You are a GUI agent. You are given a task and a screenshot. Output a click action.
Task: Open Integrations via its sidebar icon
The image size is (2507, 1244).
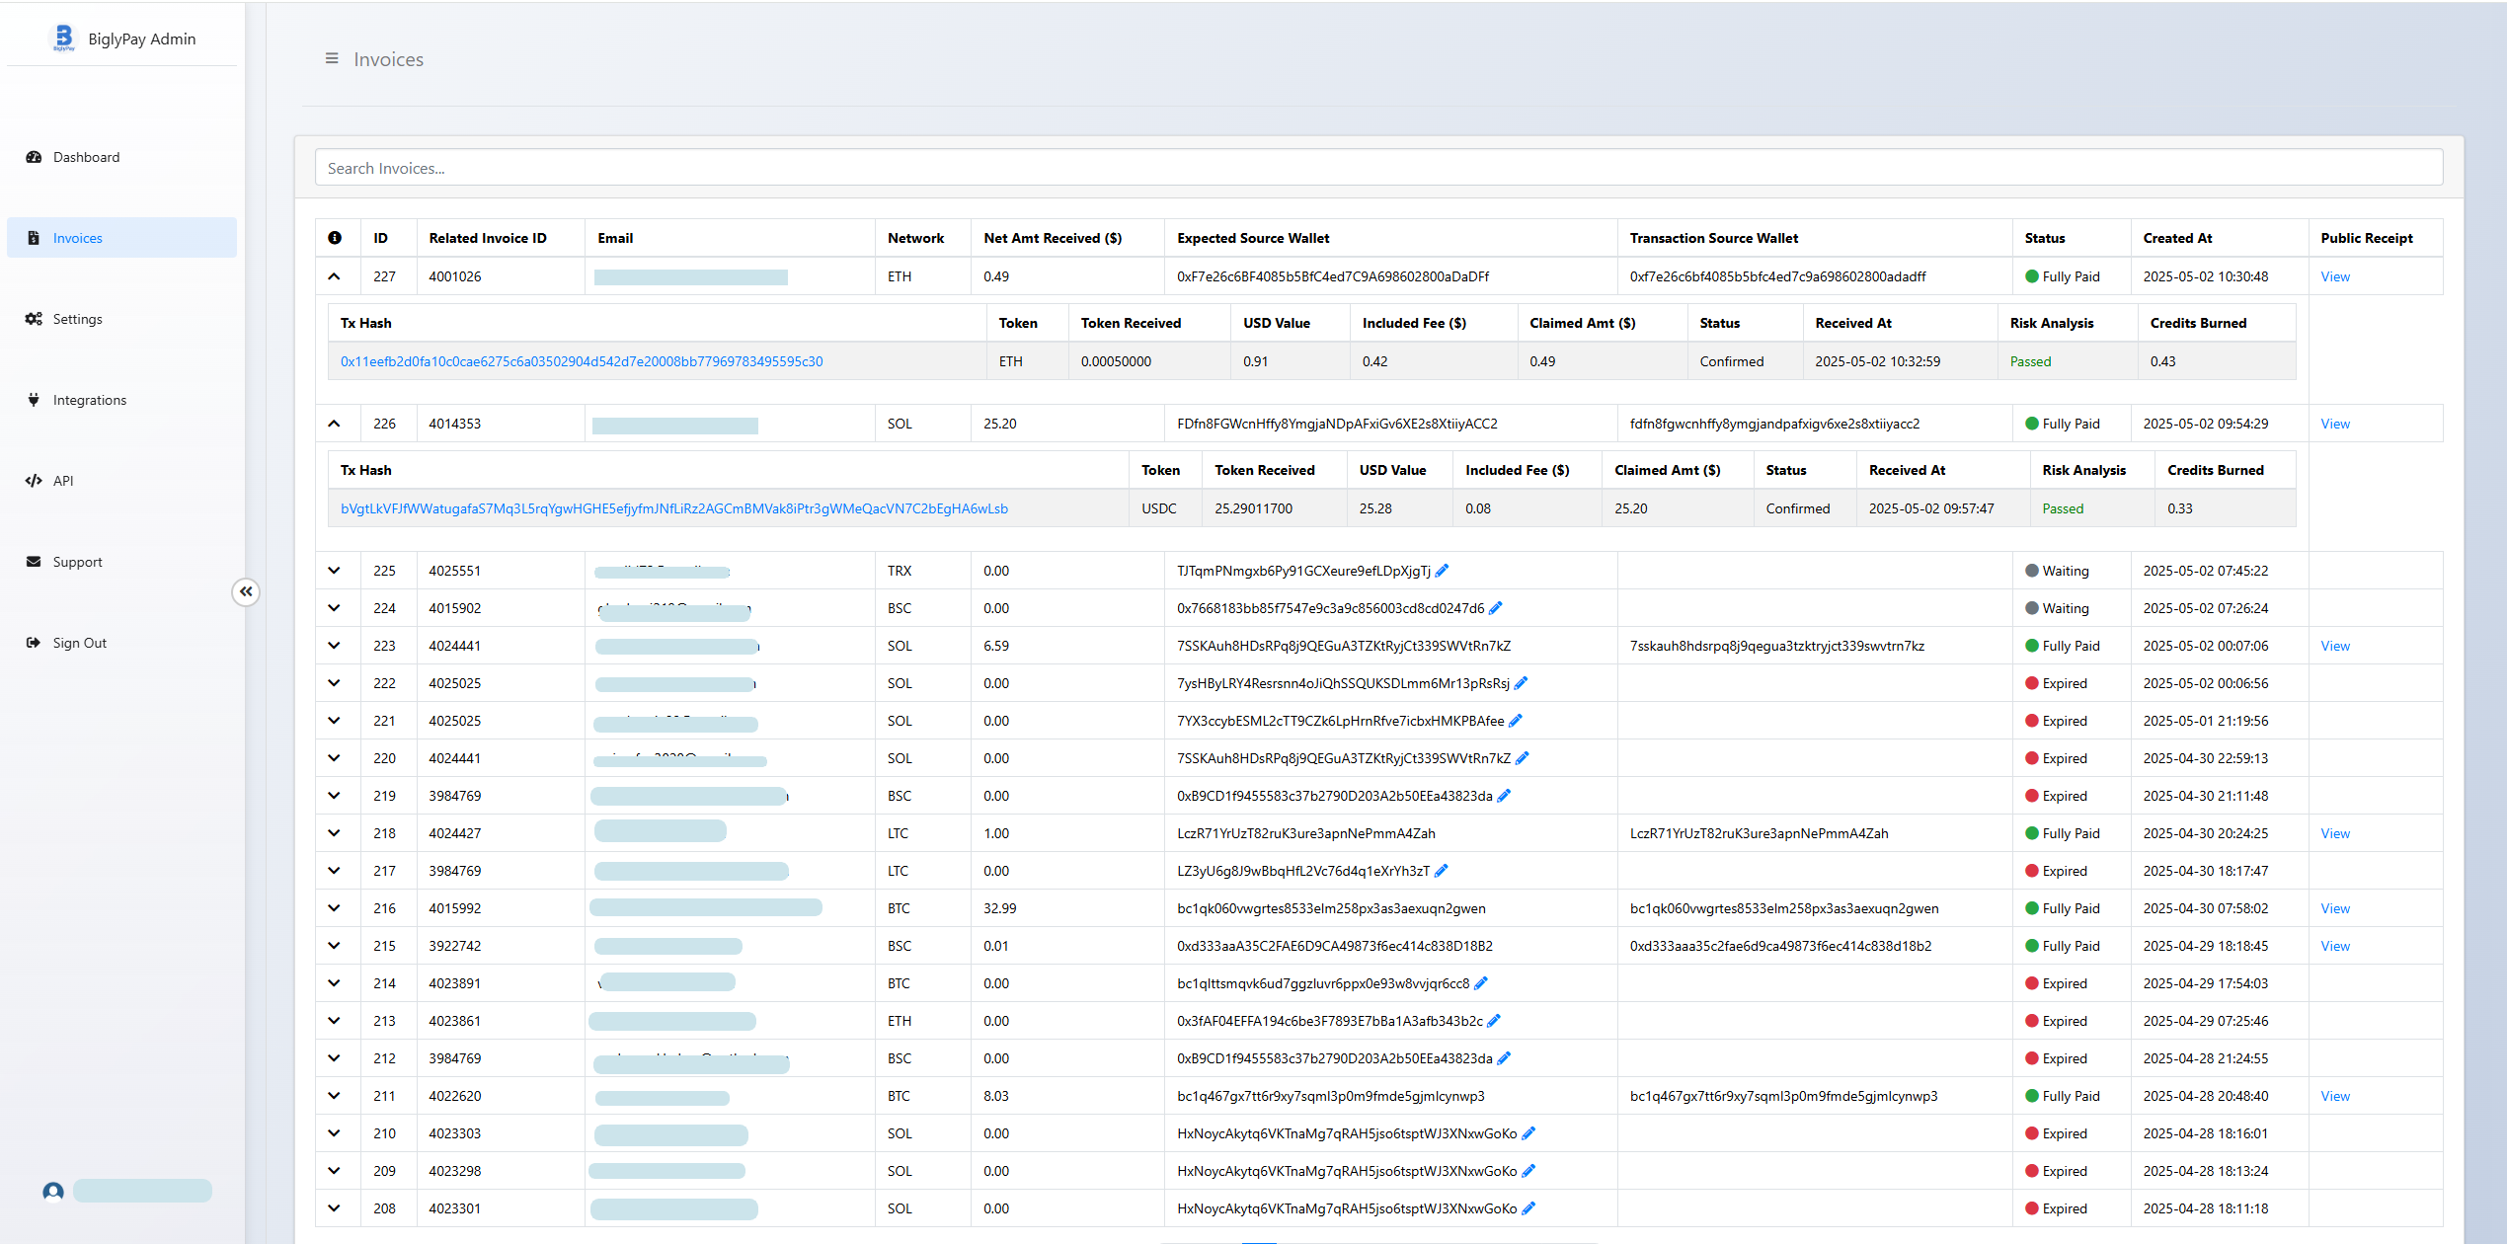33,399
